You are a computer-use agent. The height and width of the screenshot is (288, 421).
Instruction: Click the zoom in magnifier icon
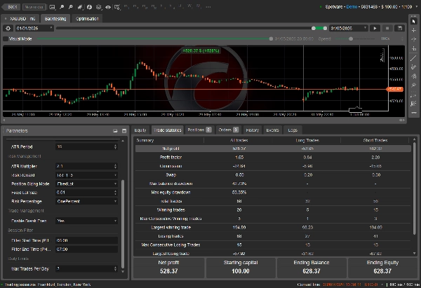tap(62, 7)
